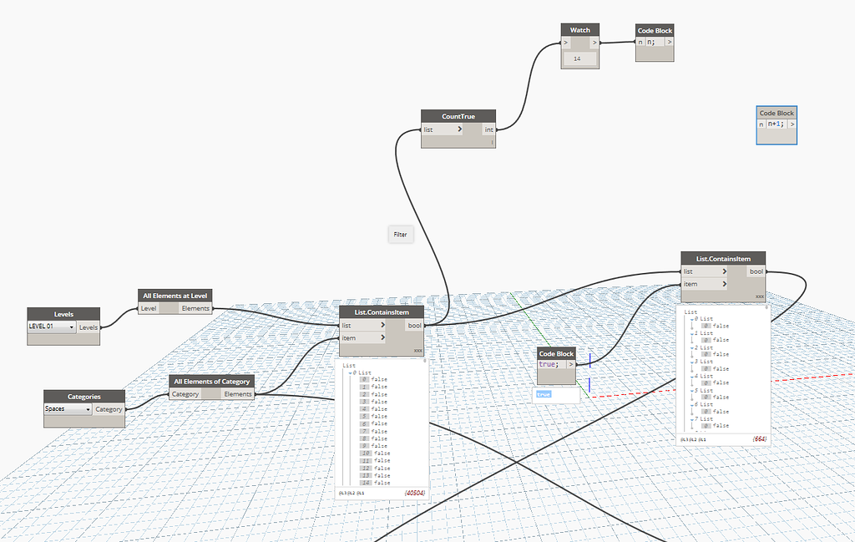Collapse the 0 List entry in left preview
855x542 pixels.
point(348,373)
